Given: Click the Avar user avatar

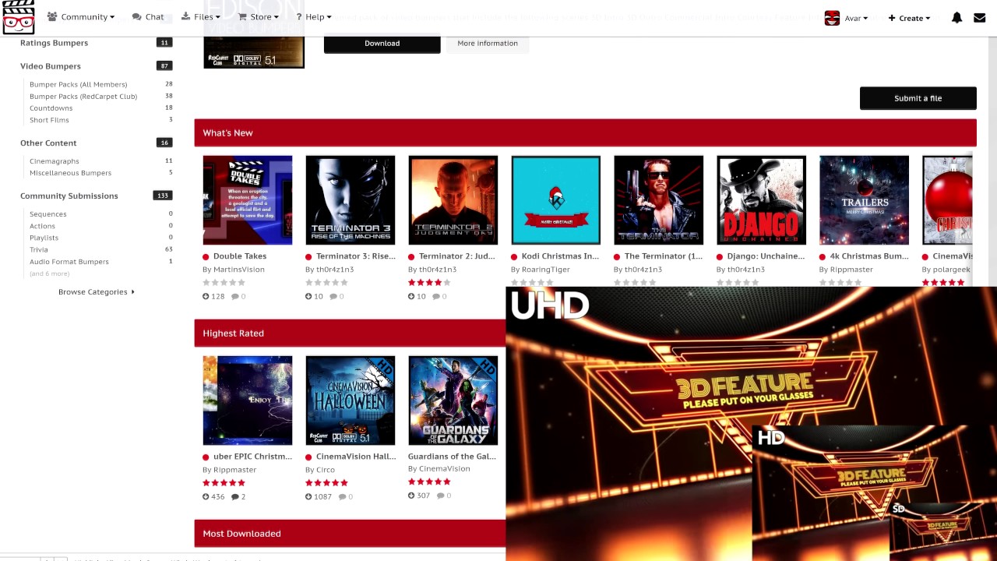Looking at the screenshot, I should coord(832,18).
